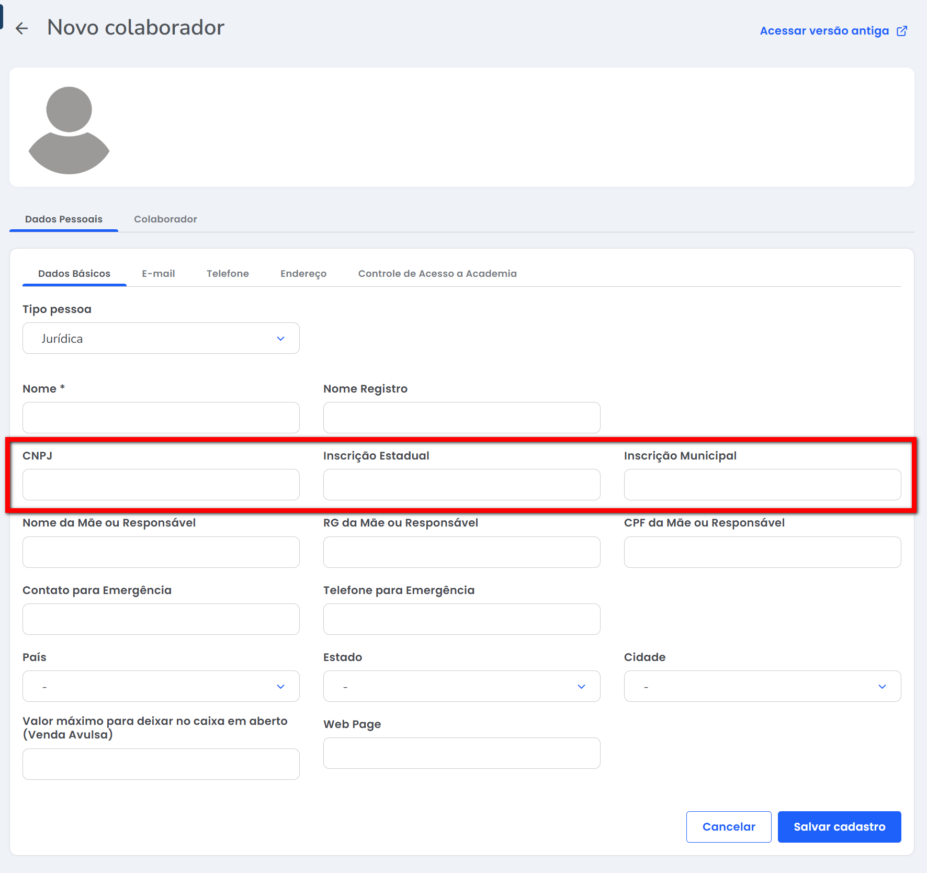This screenshot has height=873, width=927.
Task: Open the País dropdown
Action: pos(161,686)
